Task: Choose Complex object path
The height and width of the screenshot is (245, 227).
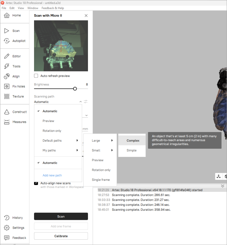Action: tap(132, 141)
